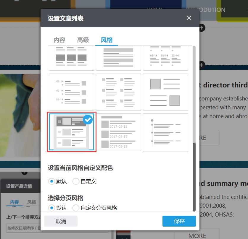248x239 pixels.
Task: Enable 自定义 color scheme radio button
Action: [x=76, y=181]
